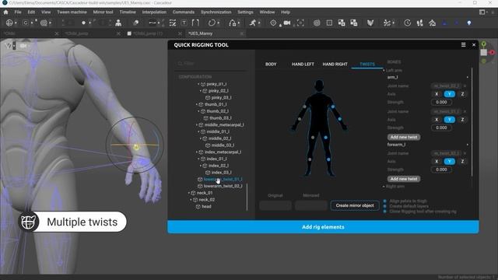Click the layout icon at top right
Viewport: 498px width, 280px height.
[x=482, y=12]
